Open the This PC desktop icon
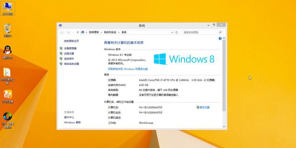The image size is (296, 148). click(x=7, y=8)
